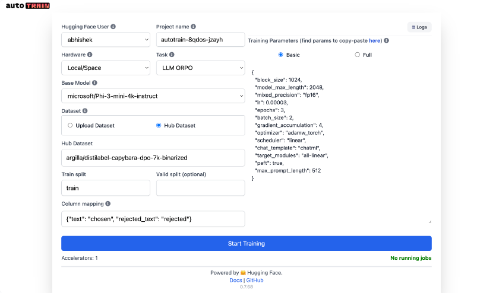The width and height of the screenshot is (477, 293).
Task: Click info icon next to Column mapping
Action: (x=108, y=203)
